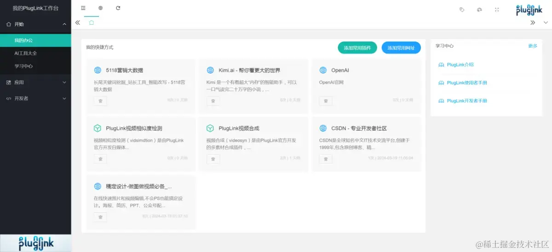Toggle the sidebar collapse menu icon
The image size is (552, 252).
pyautogui.click(x=83, y=8)
